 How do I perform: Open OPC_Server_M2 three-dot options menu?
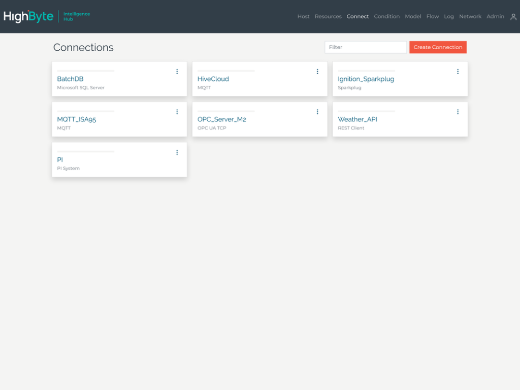[x=317, y=112]
